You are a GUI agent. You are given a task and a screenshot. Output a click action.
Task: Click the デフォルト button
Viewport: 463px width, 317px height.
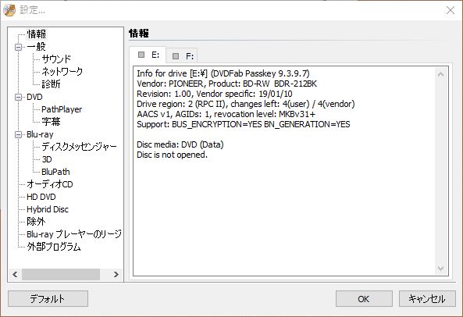[x=48, y=299]
